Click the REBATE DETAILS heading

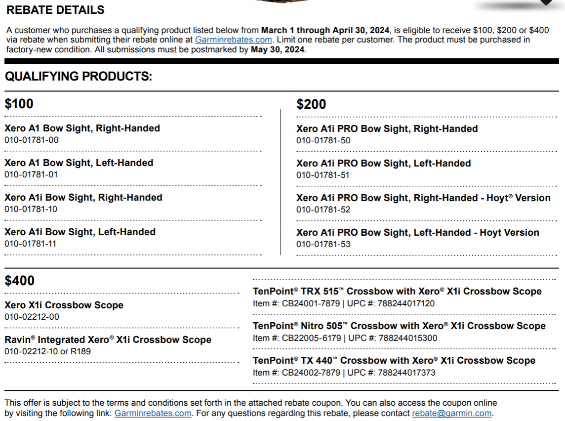55,10
